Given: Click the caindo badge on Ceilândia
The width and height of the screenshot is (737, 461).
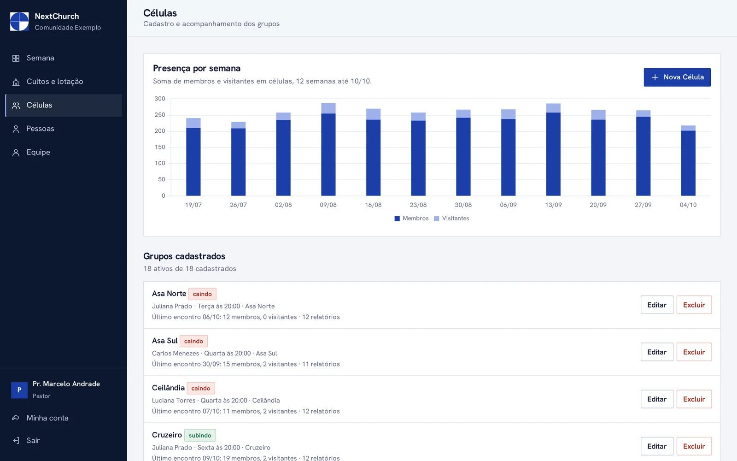Looking at the screenshot, I should click(201, 388).
